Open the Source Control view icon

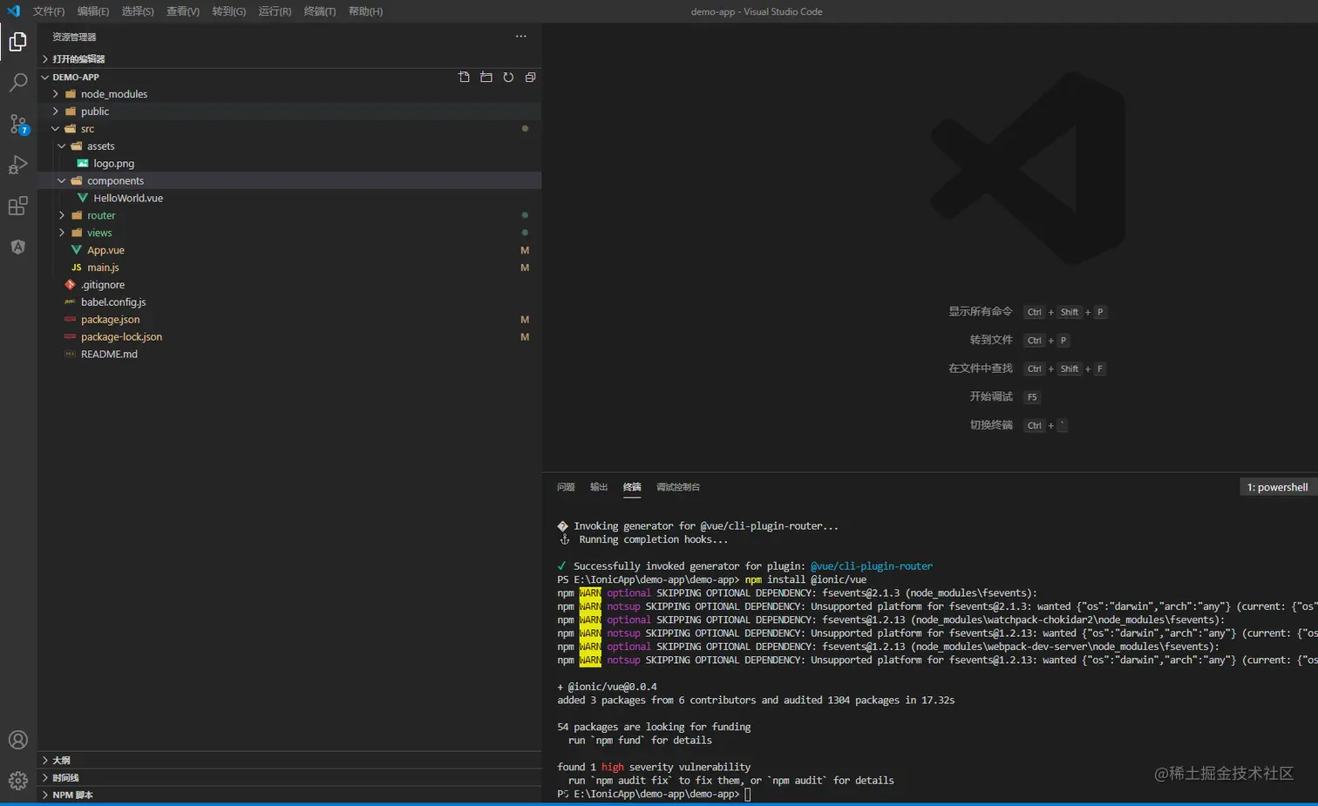coord(17,124)
